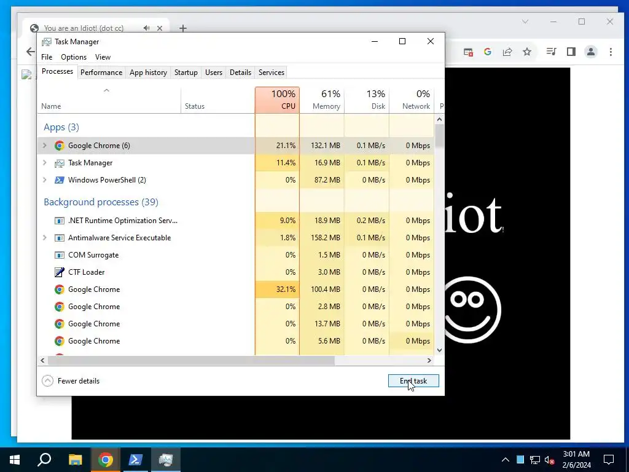This screenshot has width=629, height=472.
Task: Collapse view with Fewer details
Action: click(71, 381)
